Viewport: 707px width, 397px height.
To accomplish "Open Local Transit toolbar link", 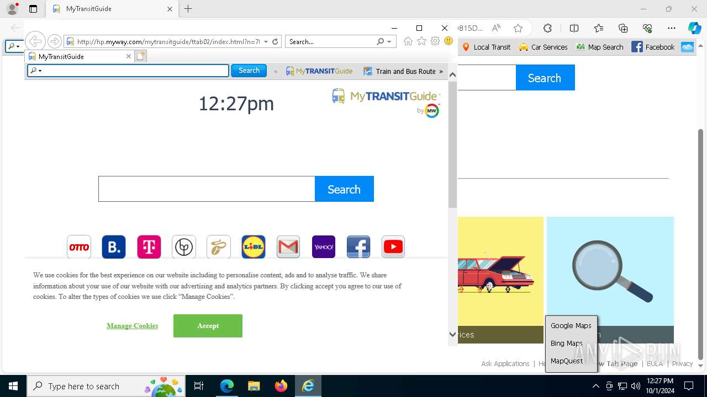I will (x=486, y=47).
